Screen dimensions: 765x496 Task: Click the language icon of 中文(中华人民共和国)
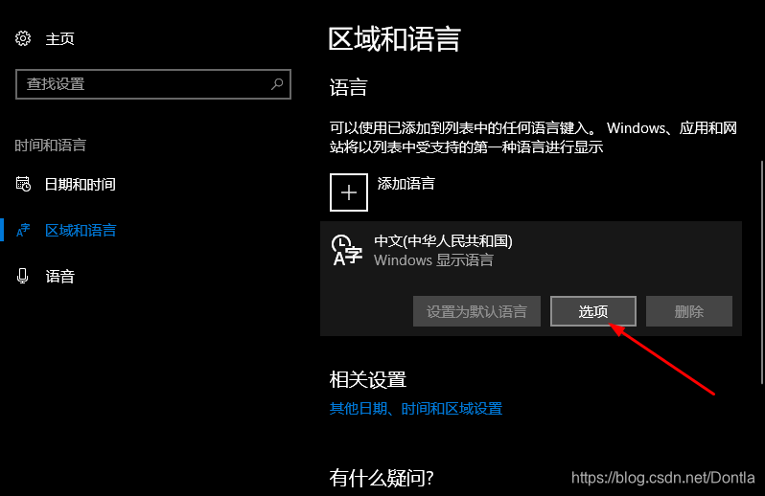point(346,251)
